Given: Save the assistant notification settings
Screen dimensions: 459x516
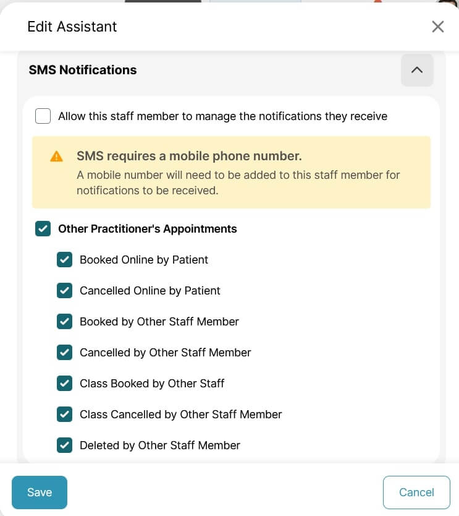Looking at the screenshot, I should (39, 492).
